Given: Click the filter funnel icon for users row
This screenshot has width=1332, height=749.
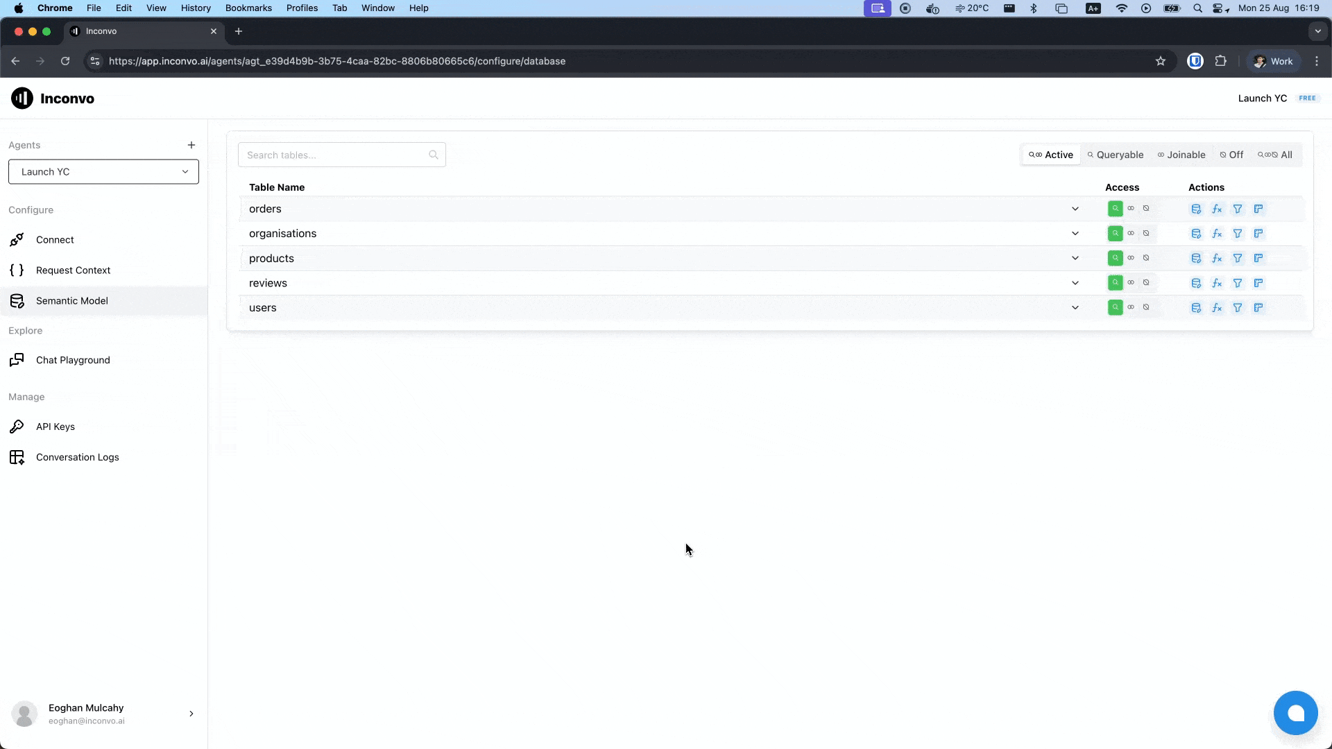Looking at the screenshot, I should coord(1238,308).
